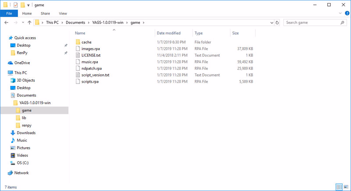Screen dimensions: 351x191
Task: Open the File menu
Action: tap(9, 14)
